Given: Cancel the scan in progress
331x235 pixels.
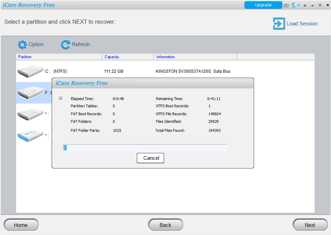Looking at the screenshot, I should pos(150,158).
